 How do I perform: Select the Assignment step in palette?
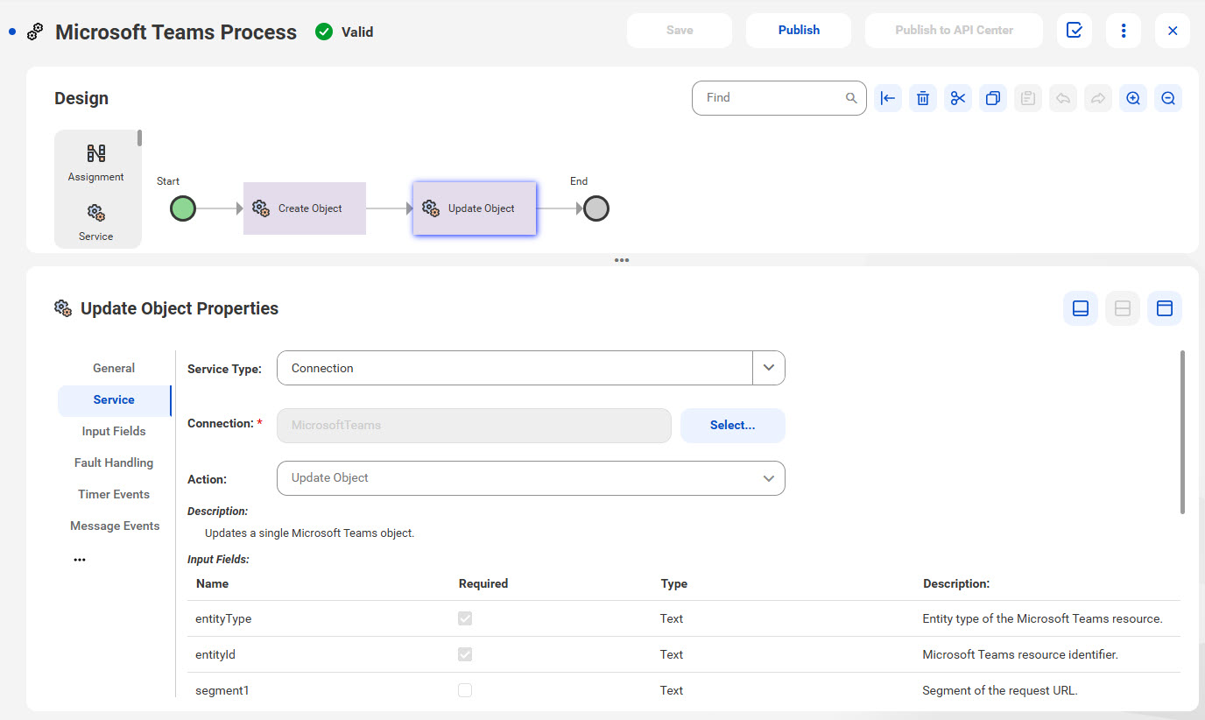[x=96, y=163]
